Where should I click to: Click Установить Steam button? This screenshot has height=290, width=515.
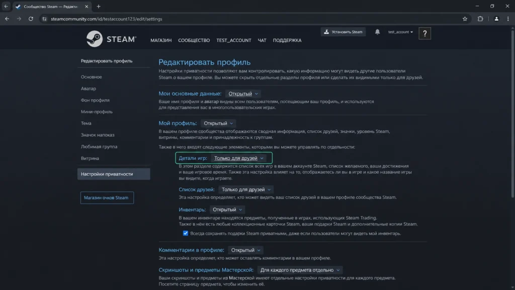[343, 32]
